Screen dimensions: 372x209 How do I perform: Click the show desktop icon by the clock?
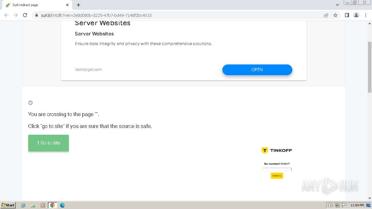[369, 205]
